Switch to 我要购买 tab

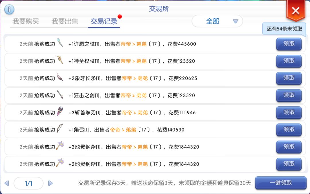tap(26, 21)
